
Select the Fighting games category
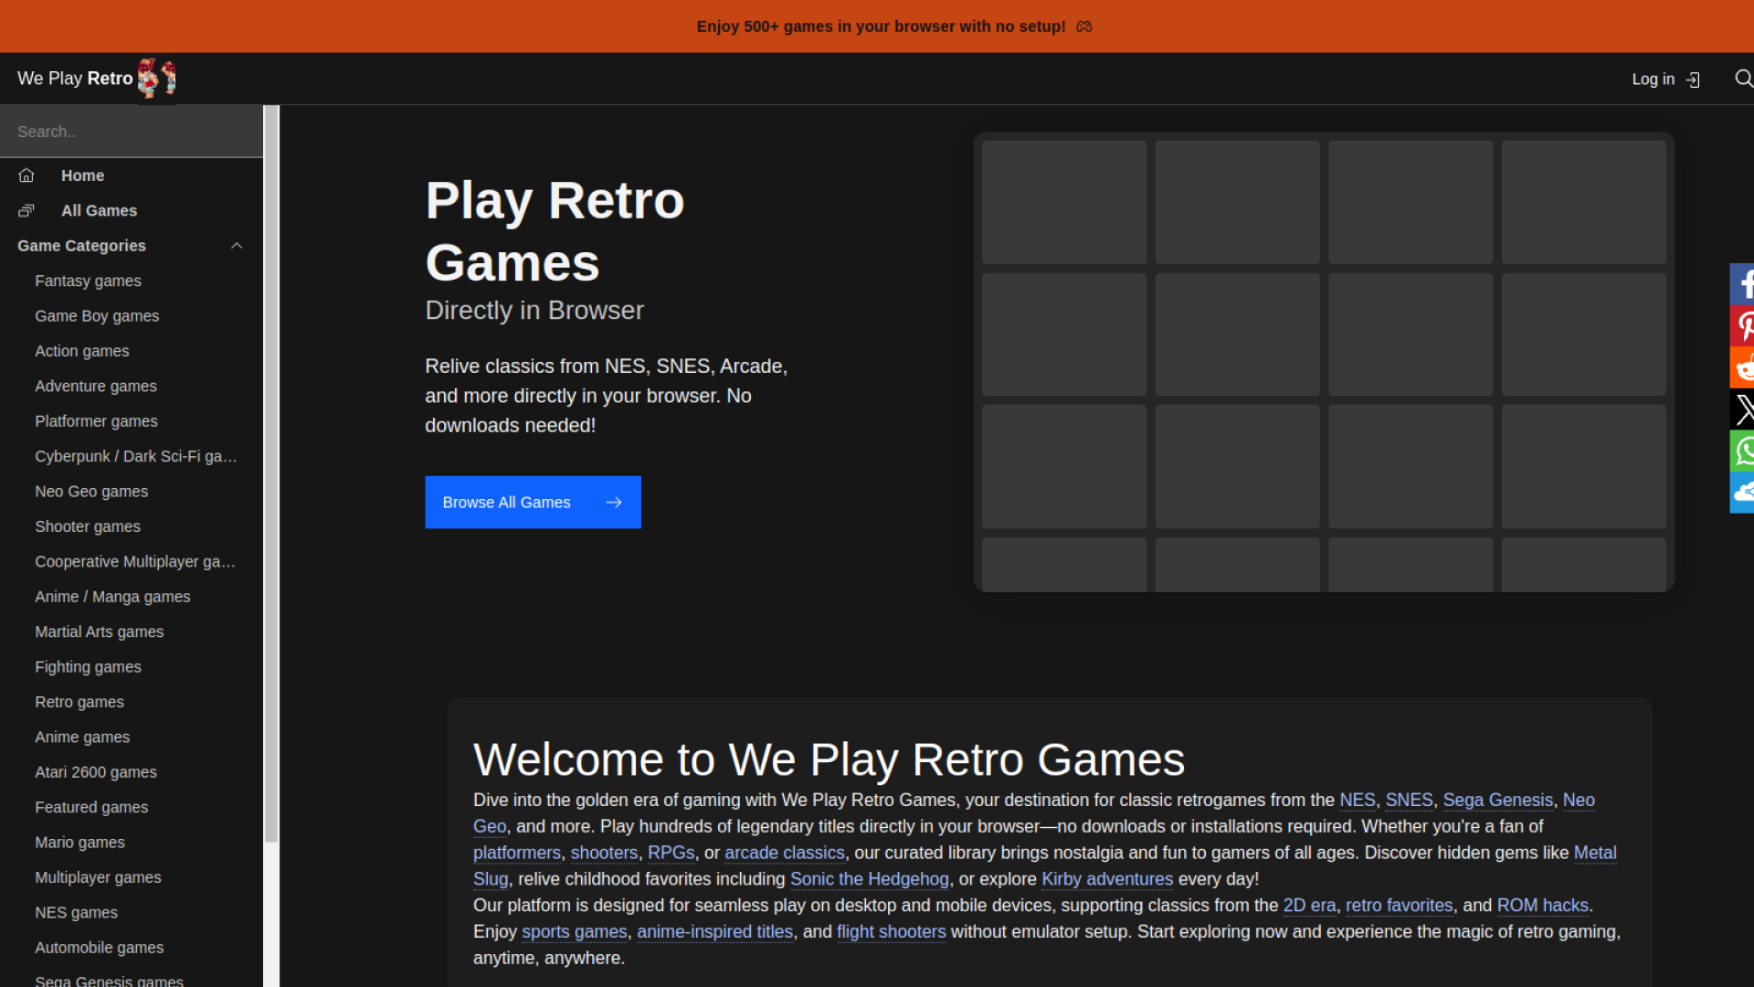(88, 666)
